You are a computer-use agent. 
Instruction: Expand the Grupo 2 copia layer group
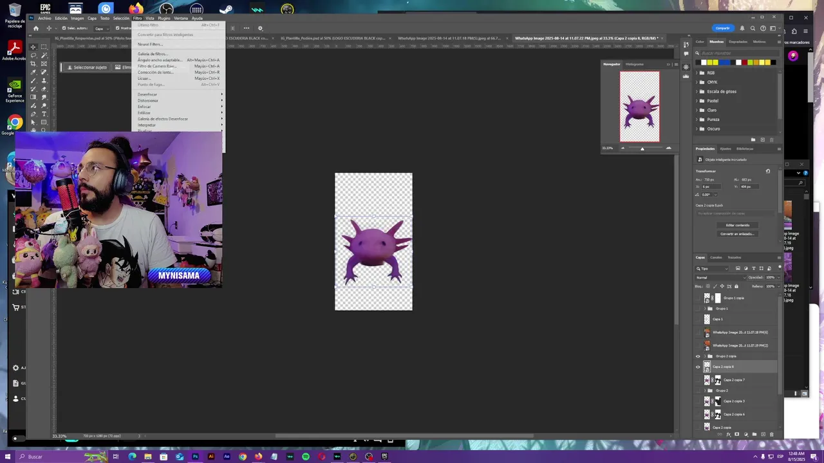point(705,356)
